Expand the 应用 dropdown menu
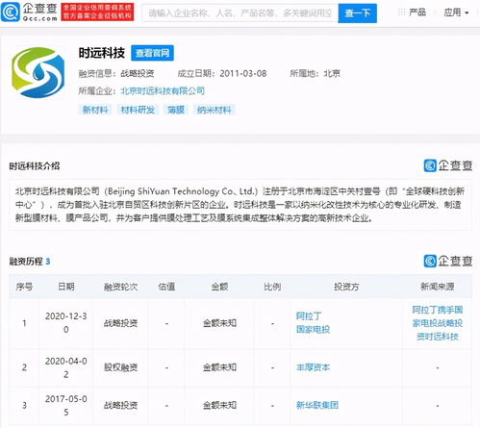Viewport: 480px width, 428px height. click(456, 13)
